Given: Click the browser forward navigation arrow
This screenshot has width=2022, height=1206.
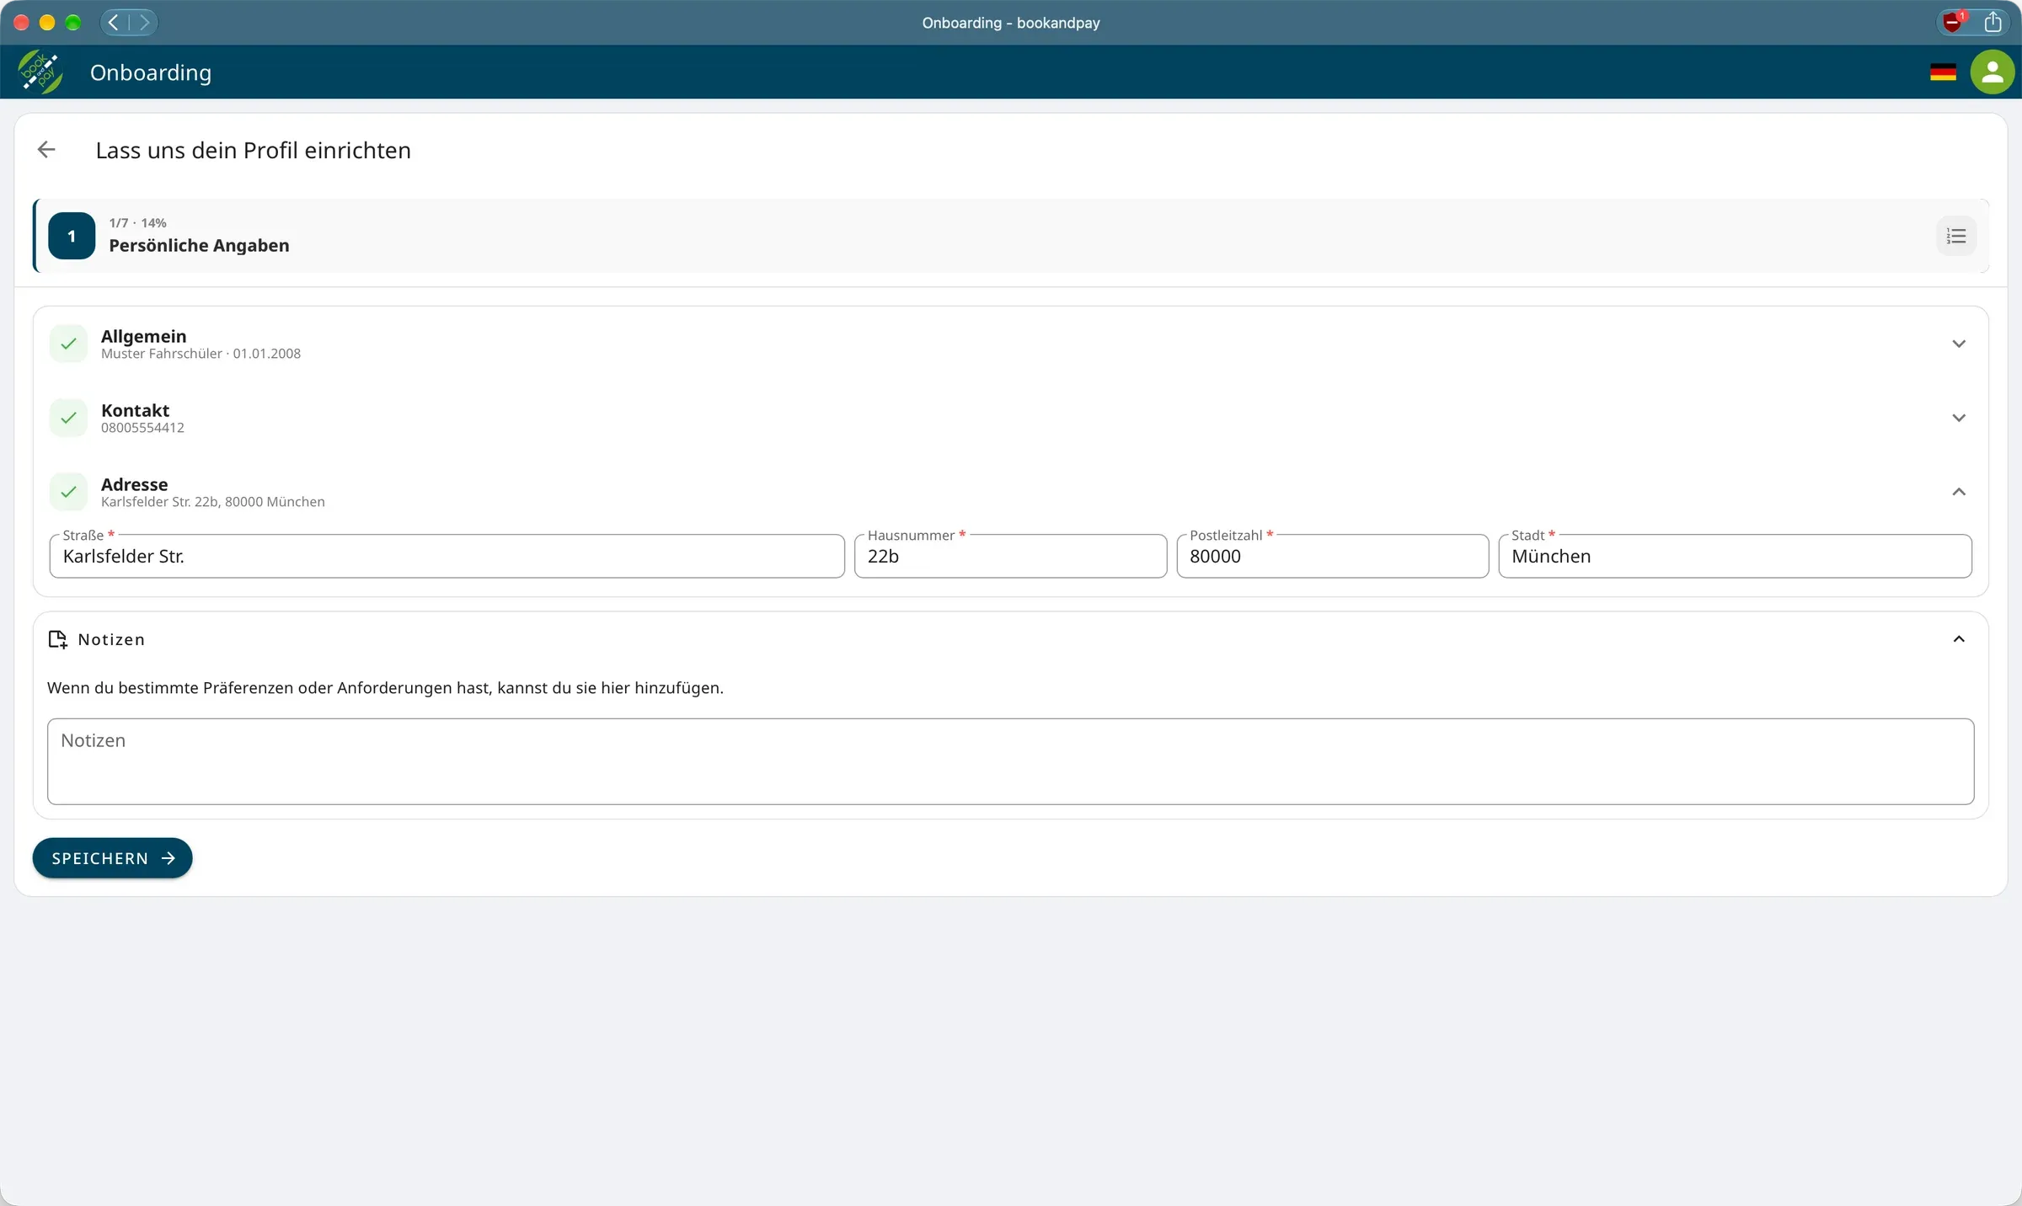Looking at the screenshot, I should tap(144, 23).
